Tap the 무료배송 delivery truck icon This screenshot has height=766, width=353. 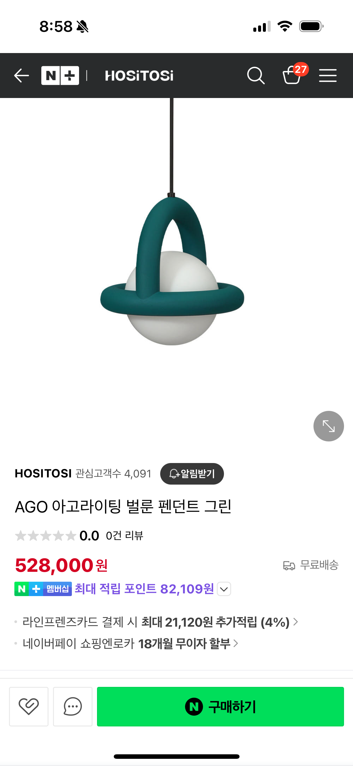pyautogui.click(x=289, y=565)
